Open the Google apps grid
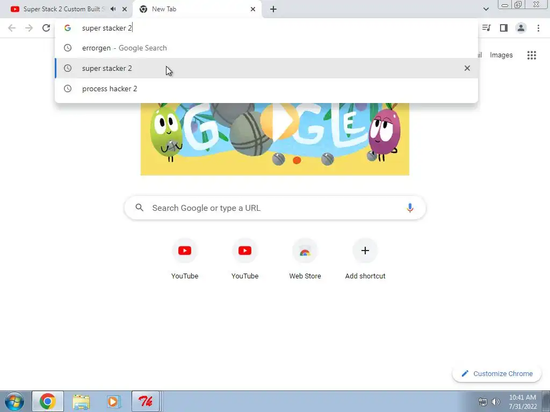 click(531, 55)
